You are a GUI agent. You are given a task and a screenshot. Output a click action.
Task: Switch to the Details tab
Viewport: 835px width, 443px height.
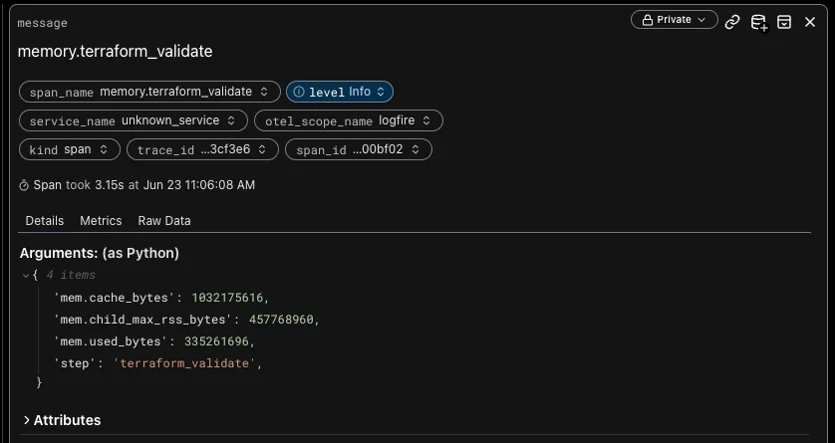coord(45,221)
